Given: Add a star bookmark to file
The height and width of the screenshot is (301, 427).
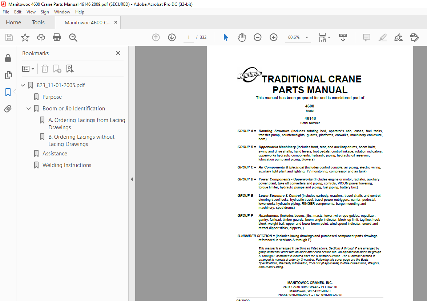Looking at the screenshot, I should [25, 37].
